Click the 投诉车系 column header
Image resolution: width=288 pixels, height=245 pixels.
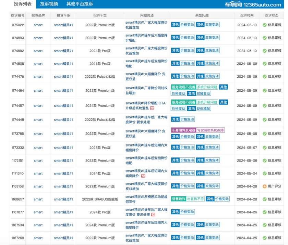coord(63,15)
